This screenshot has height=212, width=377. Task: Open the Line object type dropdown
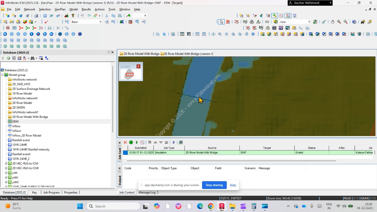(309, 22)
